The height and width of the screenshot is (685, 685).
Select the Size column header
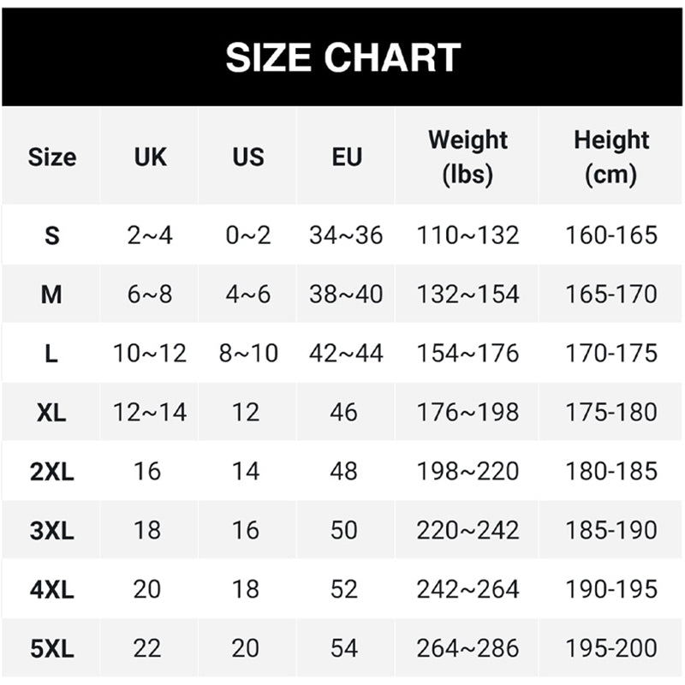pyautogui.click(x=51, y=157)
